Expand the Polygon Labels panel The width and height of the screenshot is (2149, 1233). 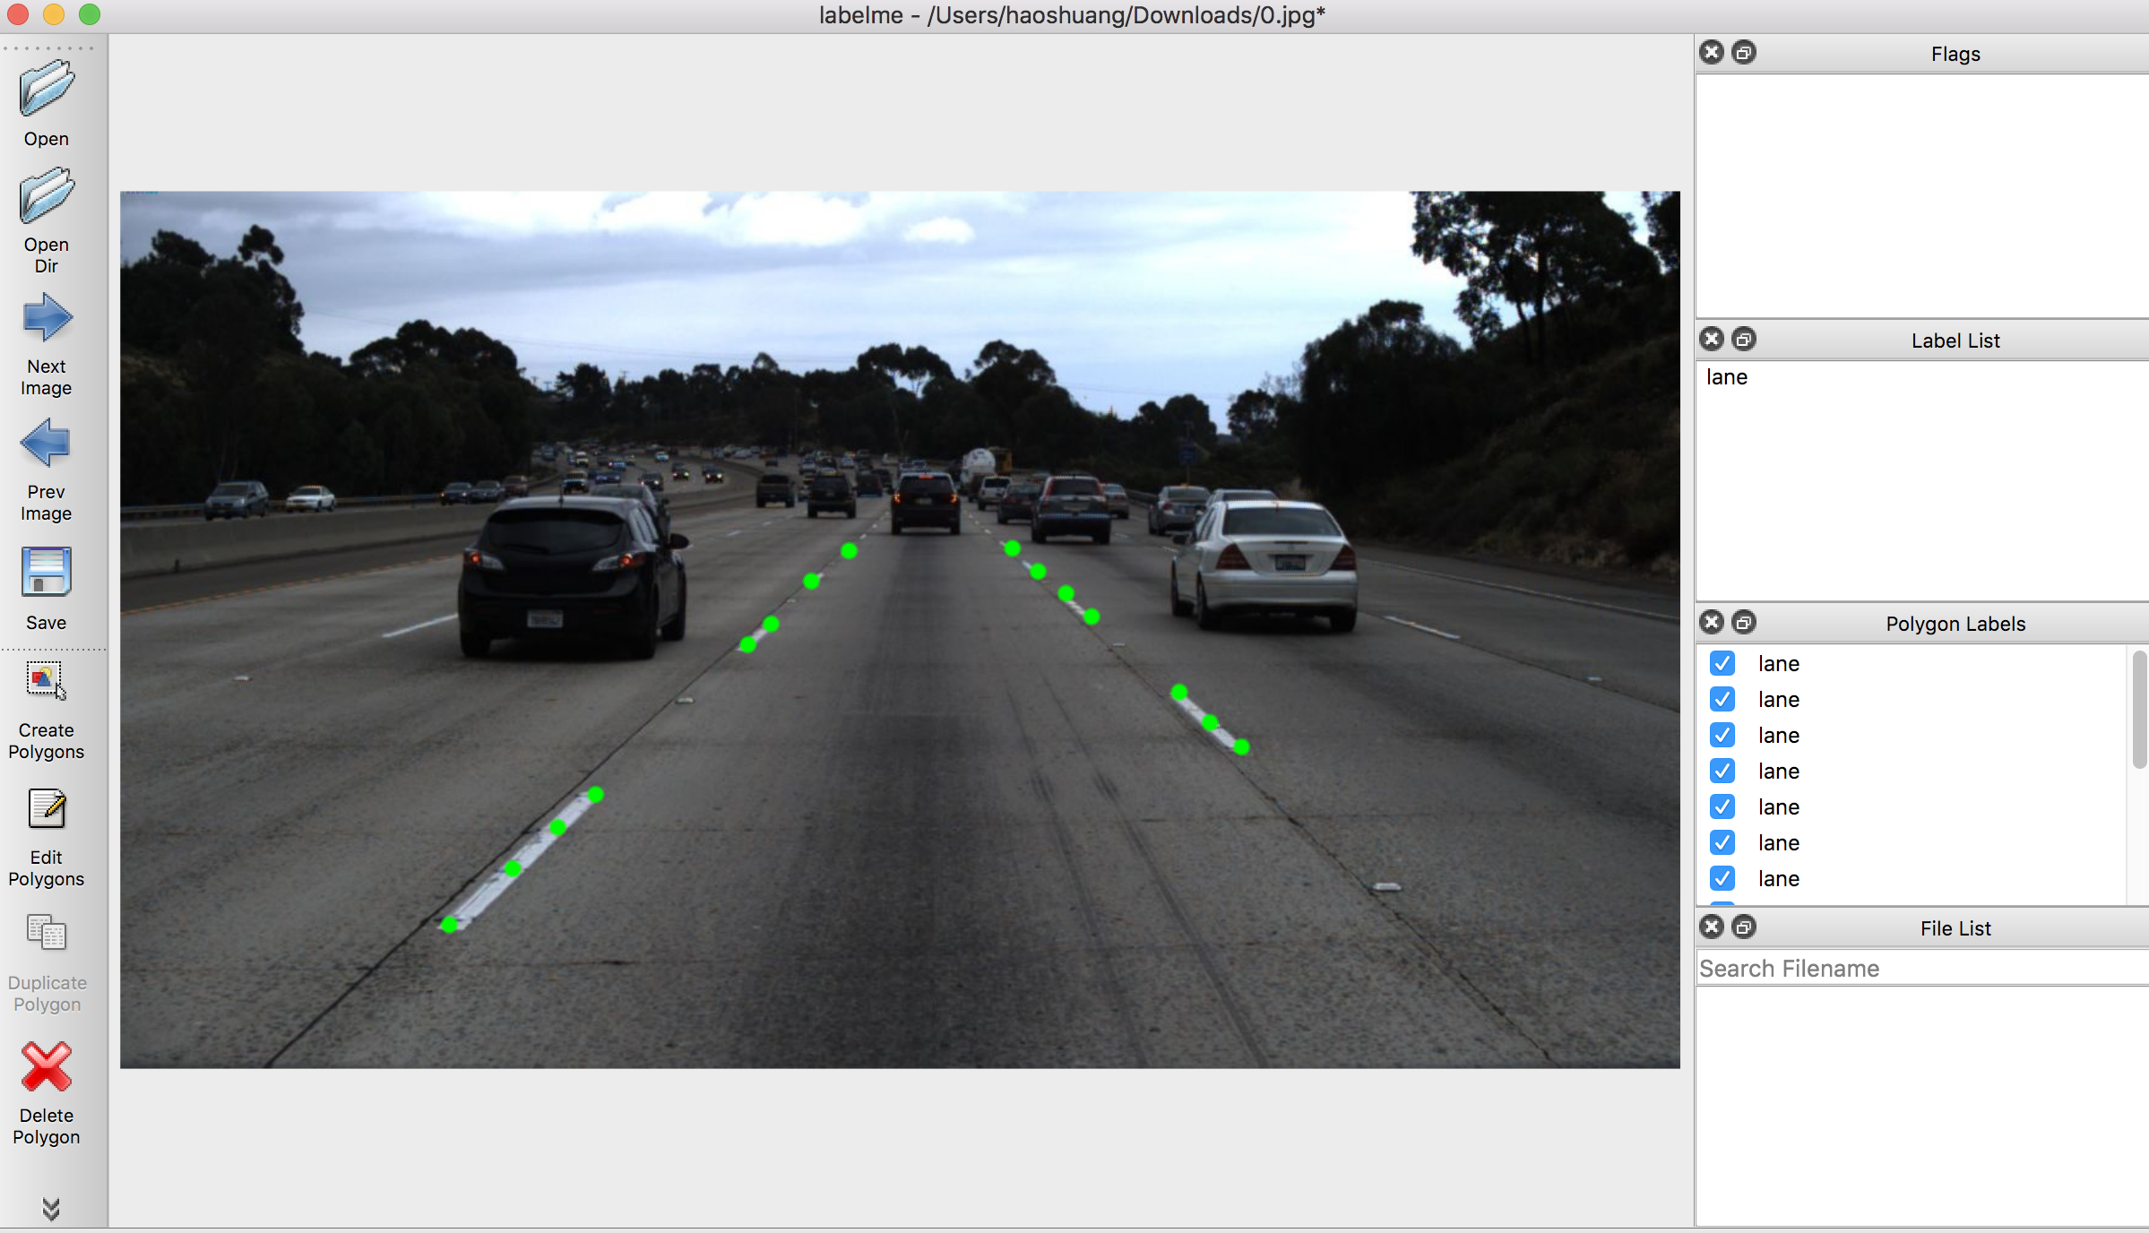1741,622
